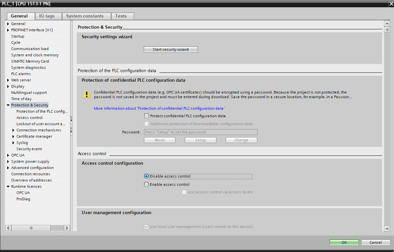The image size is (394, 252).
Task: Expand the Display tree node
Action: pyautogui.click(x=8, y=86)
